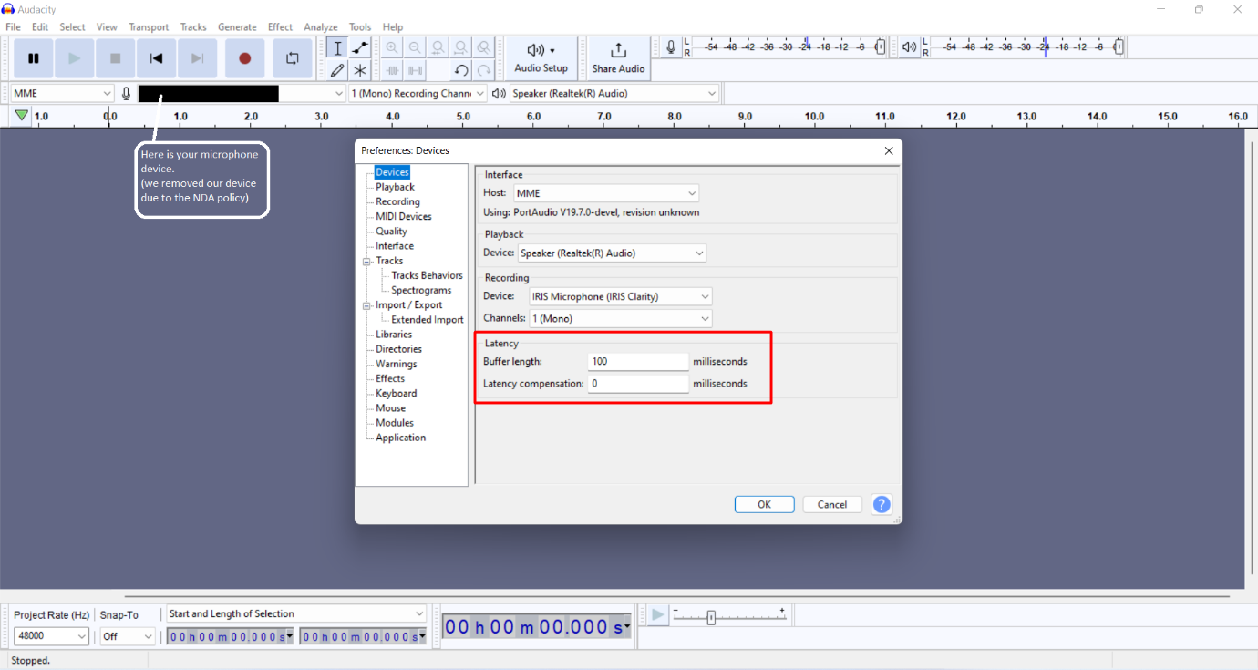Click the blue Help question mark button

click(x=882, y=504)
